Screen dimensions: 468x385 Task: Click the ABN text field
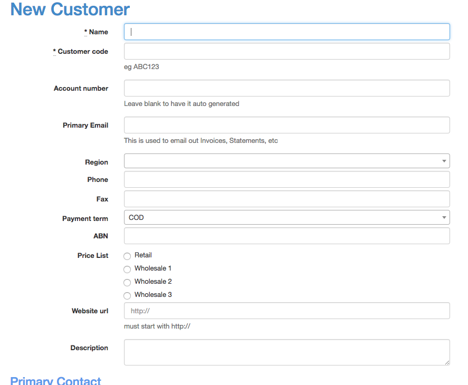point(286,236)
